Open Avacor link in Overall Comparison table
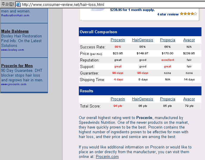 click(x=189, y=40)
